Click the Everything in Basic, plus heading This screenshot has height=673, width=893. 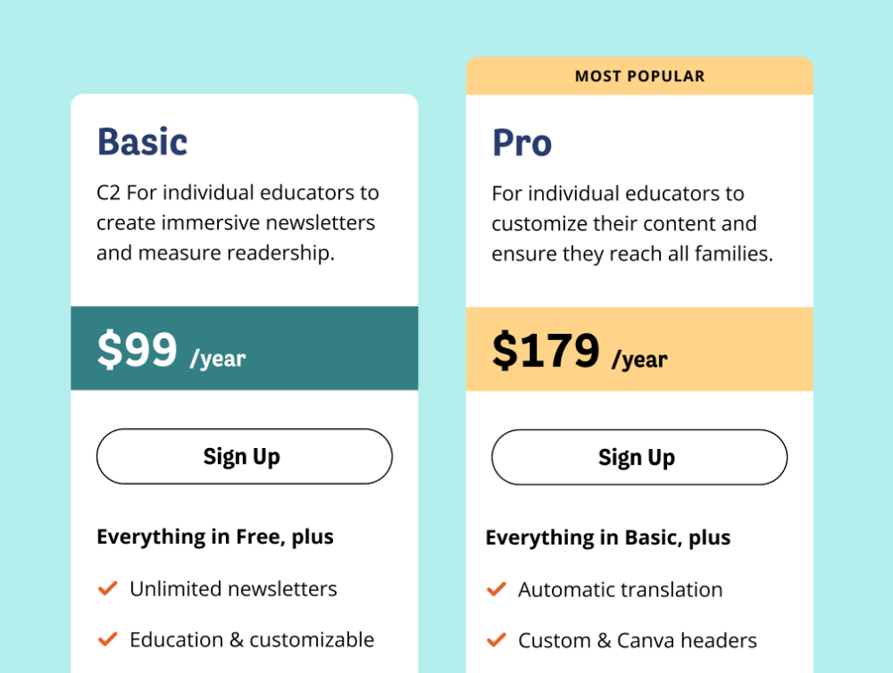point(607,538)
